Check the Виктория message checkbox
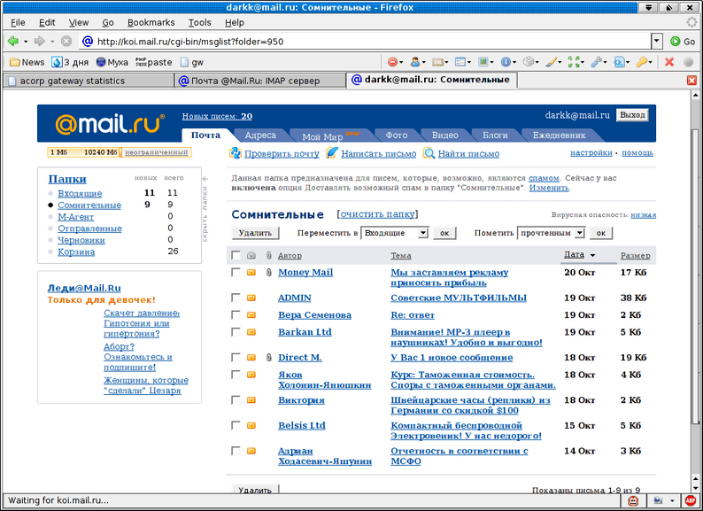 (236, 399)
